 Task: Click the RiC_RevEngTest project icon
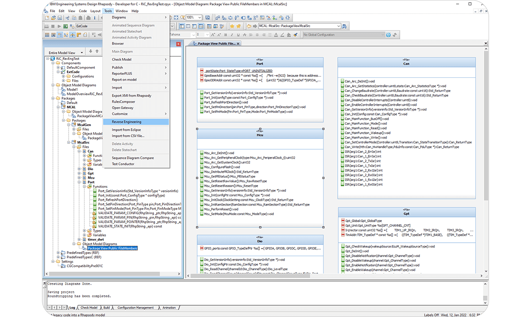coord(53,58)
